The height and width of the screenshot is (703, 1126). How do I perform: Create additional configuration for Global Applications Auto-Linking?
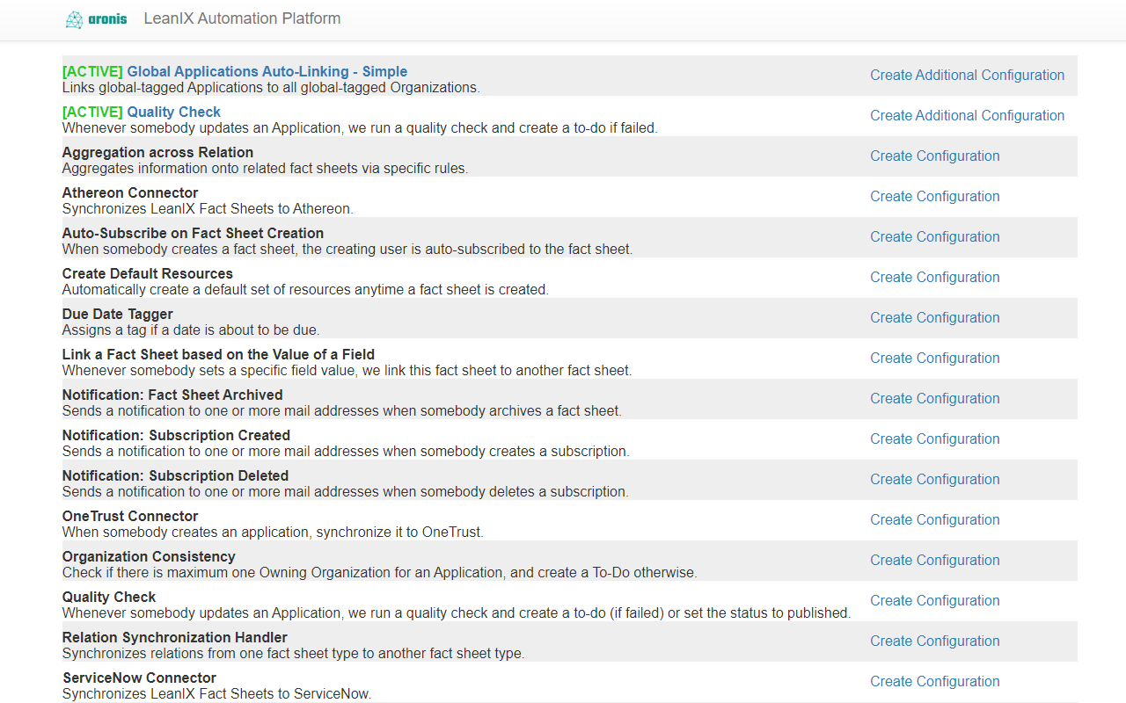968,76
